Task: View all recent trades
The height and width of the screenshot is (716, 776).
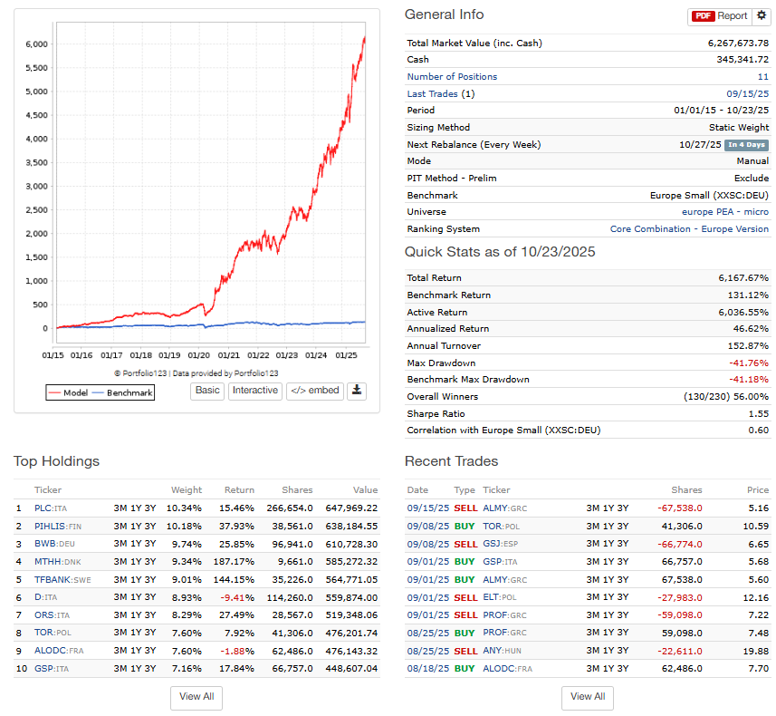Action: pyautogui.click(x=588, y=696)
